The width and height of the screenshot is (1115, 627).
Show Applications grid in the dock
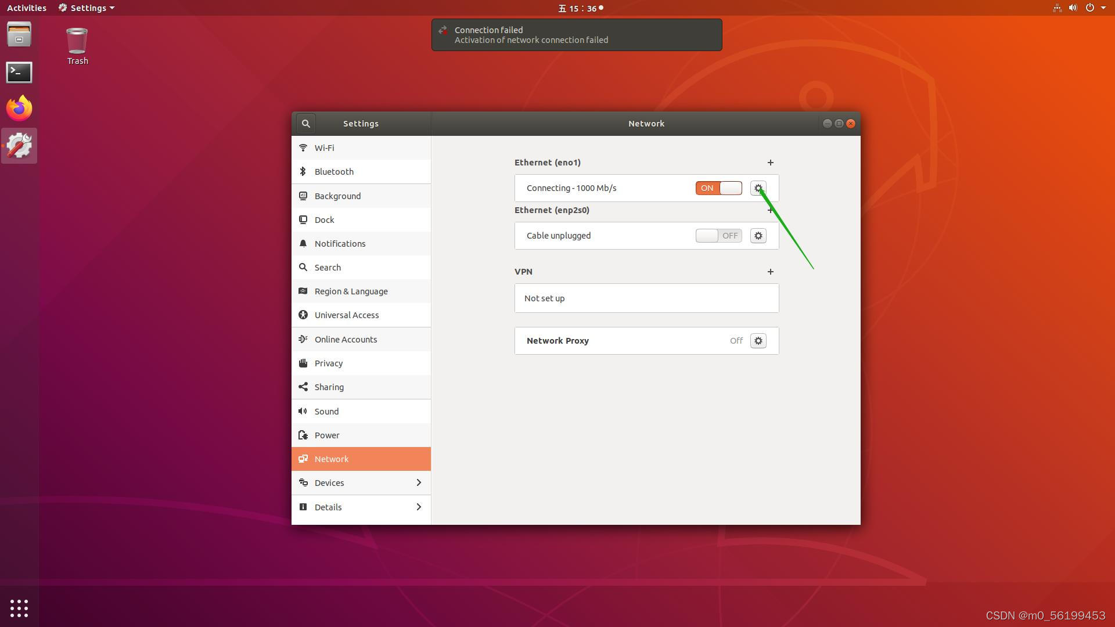tap(19, 608)
